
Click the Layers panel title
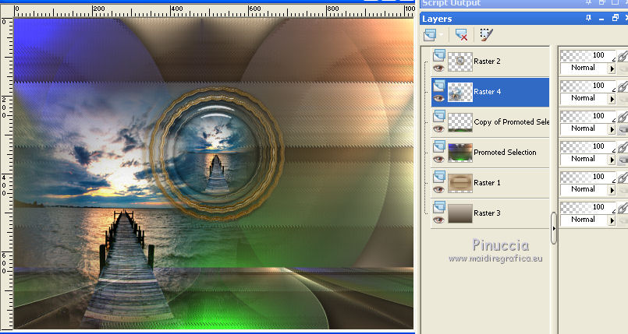437,19
